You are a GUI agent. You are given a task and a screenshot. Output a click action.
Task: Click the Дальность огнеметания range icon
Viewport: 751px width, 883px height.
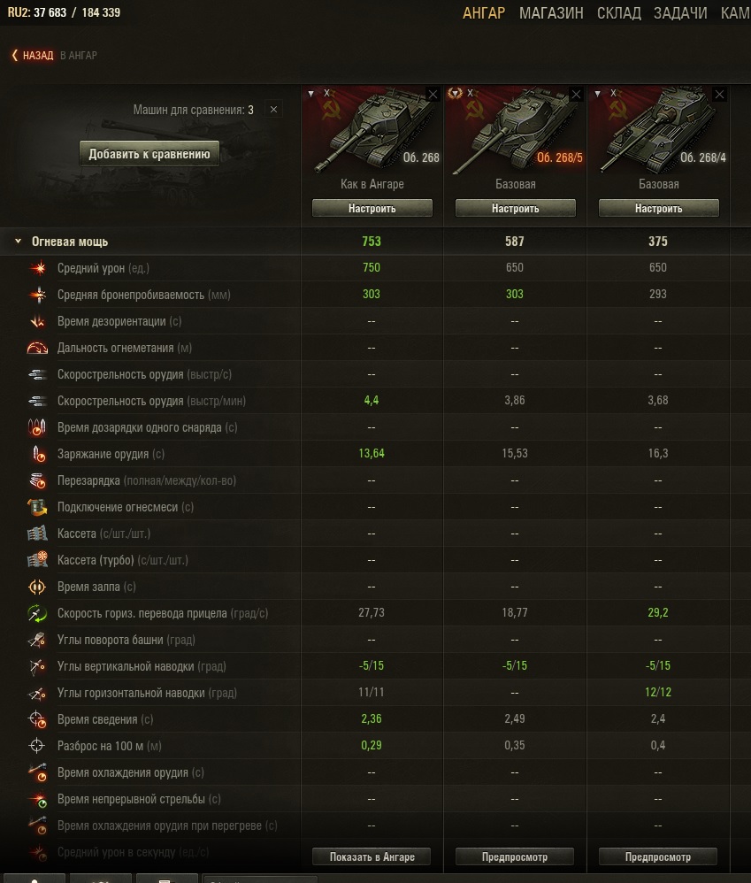(x=38, y=348)
